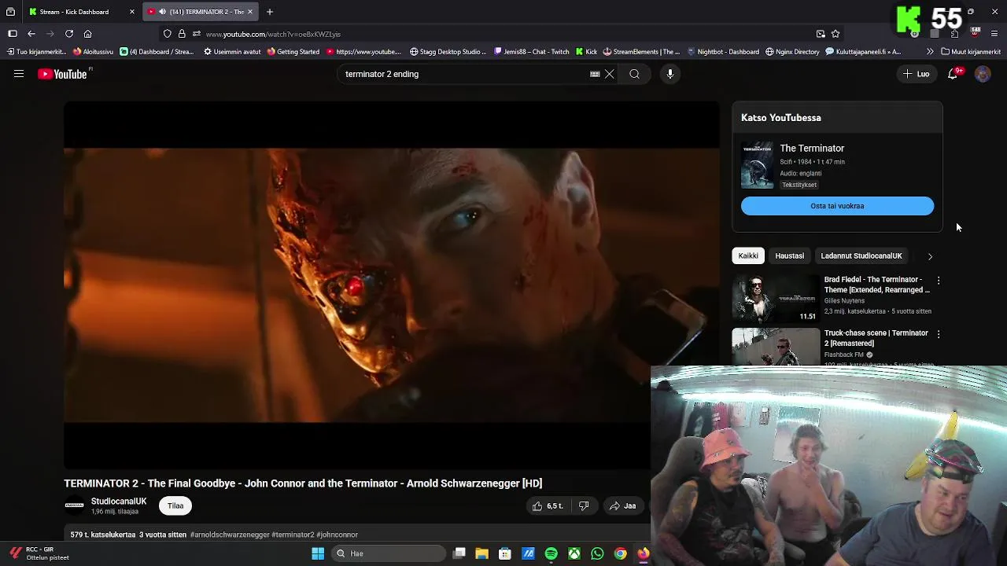Open the Getting Started bookmark
The image size is (1007, 566).
(293, 52)
